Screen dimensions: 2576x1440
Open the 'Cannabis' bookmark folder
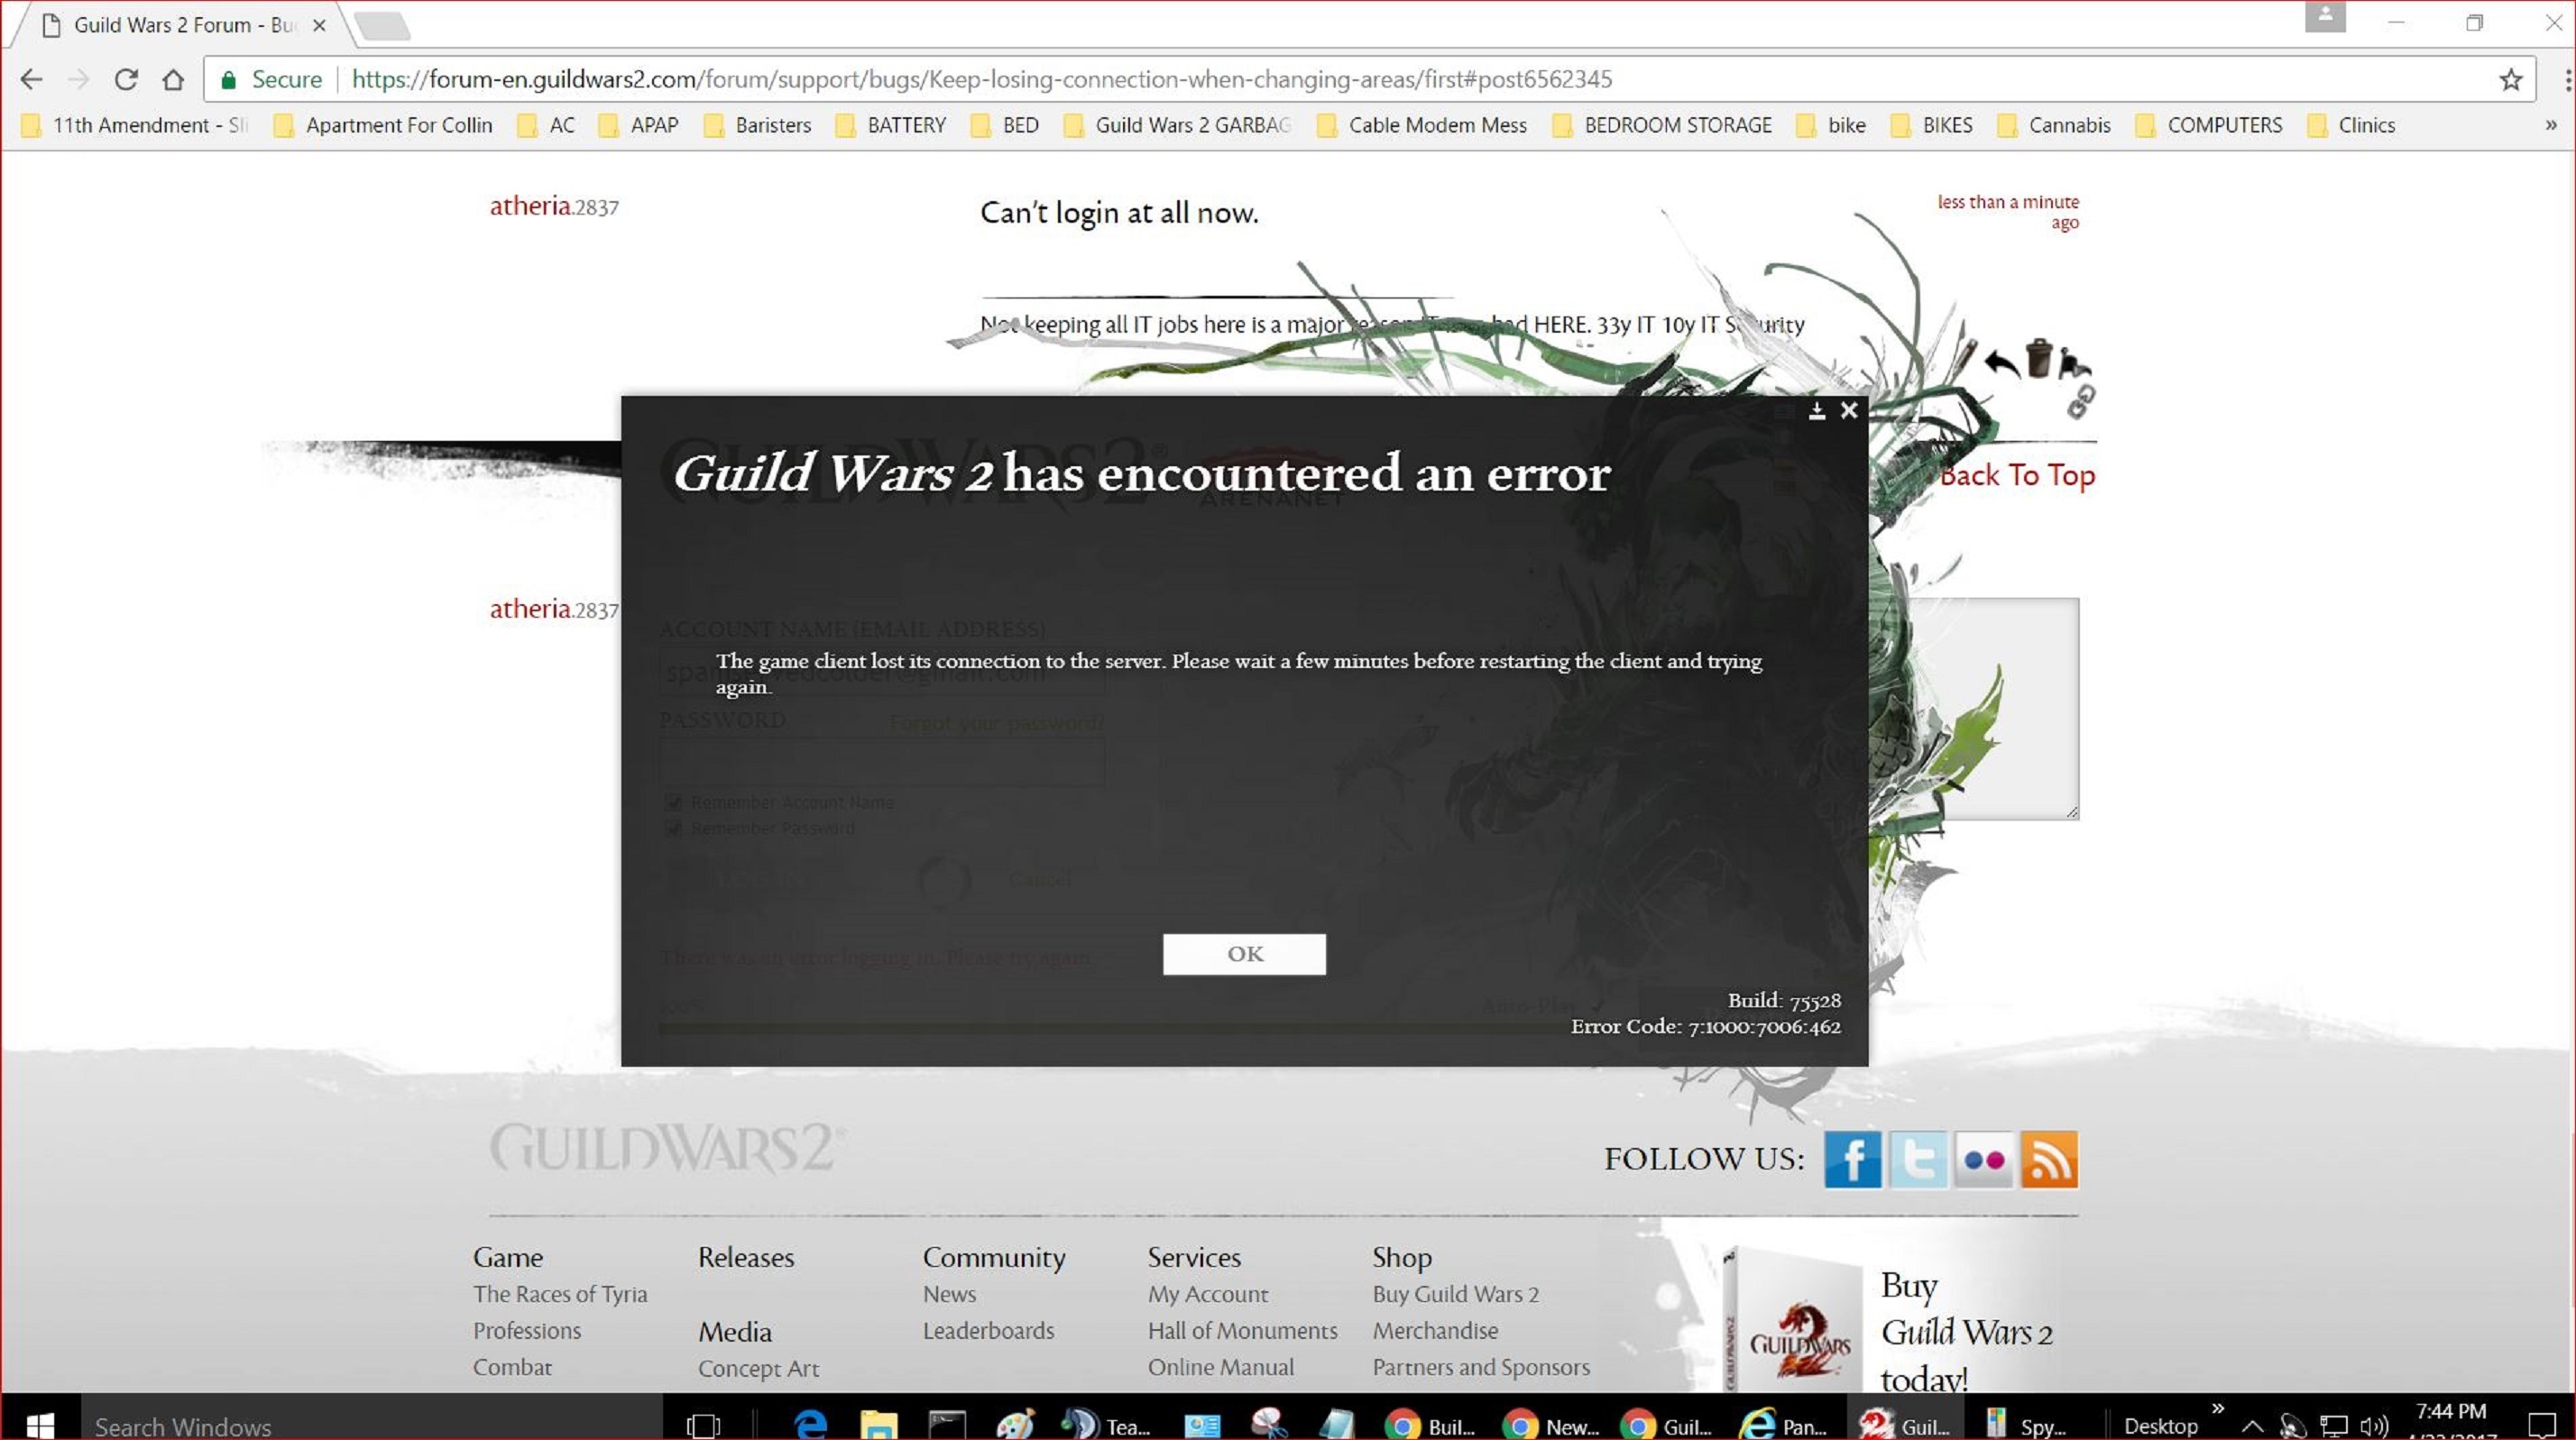2053,125
